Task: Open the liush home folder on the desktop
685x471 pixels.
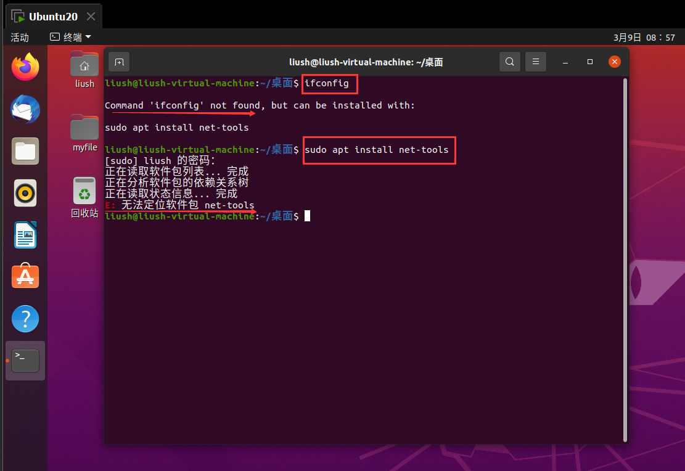Action: (84, 63)
